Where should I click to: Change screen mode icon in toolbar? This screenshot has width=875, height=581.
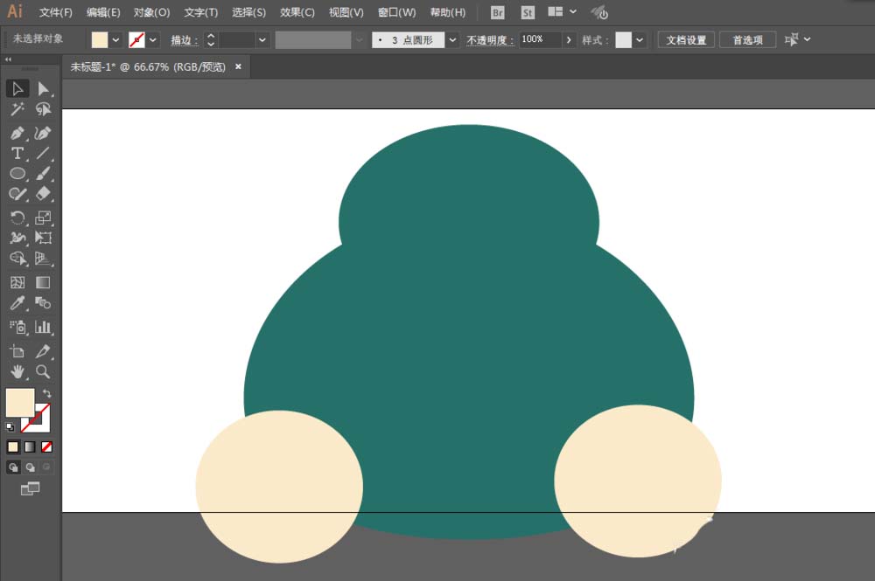pyautogui.click(x=30, y=488)
